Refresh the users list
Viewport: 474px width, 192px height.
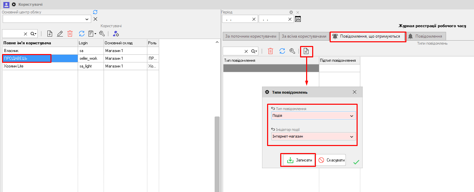81,34
